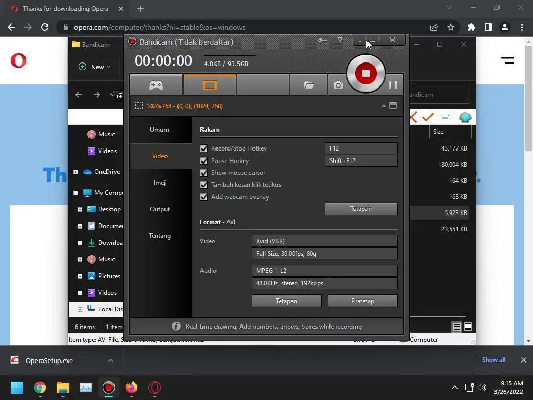The height and width of the screenshot is (400, 533).
Task: Click the Shift+F12 pause hotkey field
Action: (x=361, y=160)
